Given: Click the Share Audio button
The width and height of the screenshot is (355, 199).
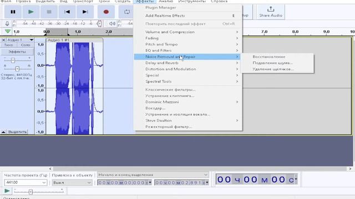Looking at the screenshot, I should pyautogui.click(x=271, y=12).
